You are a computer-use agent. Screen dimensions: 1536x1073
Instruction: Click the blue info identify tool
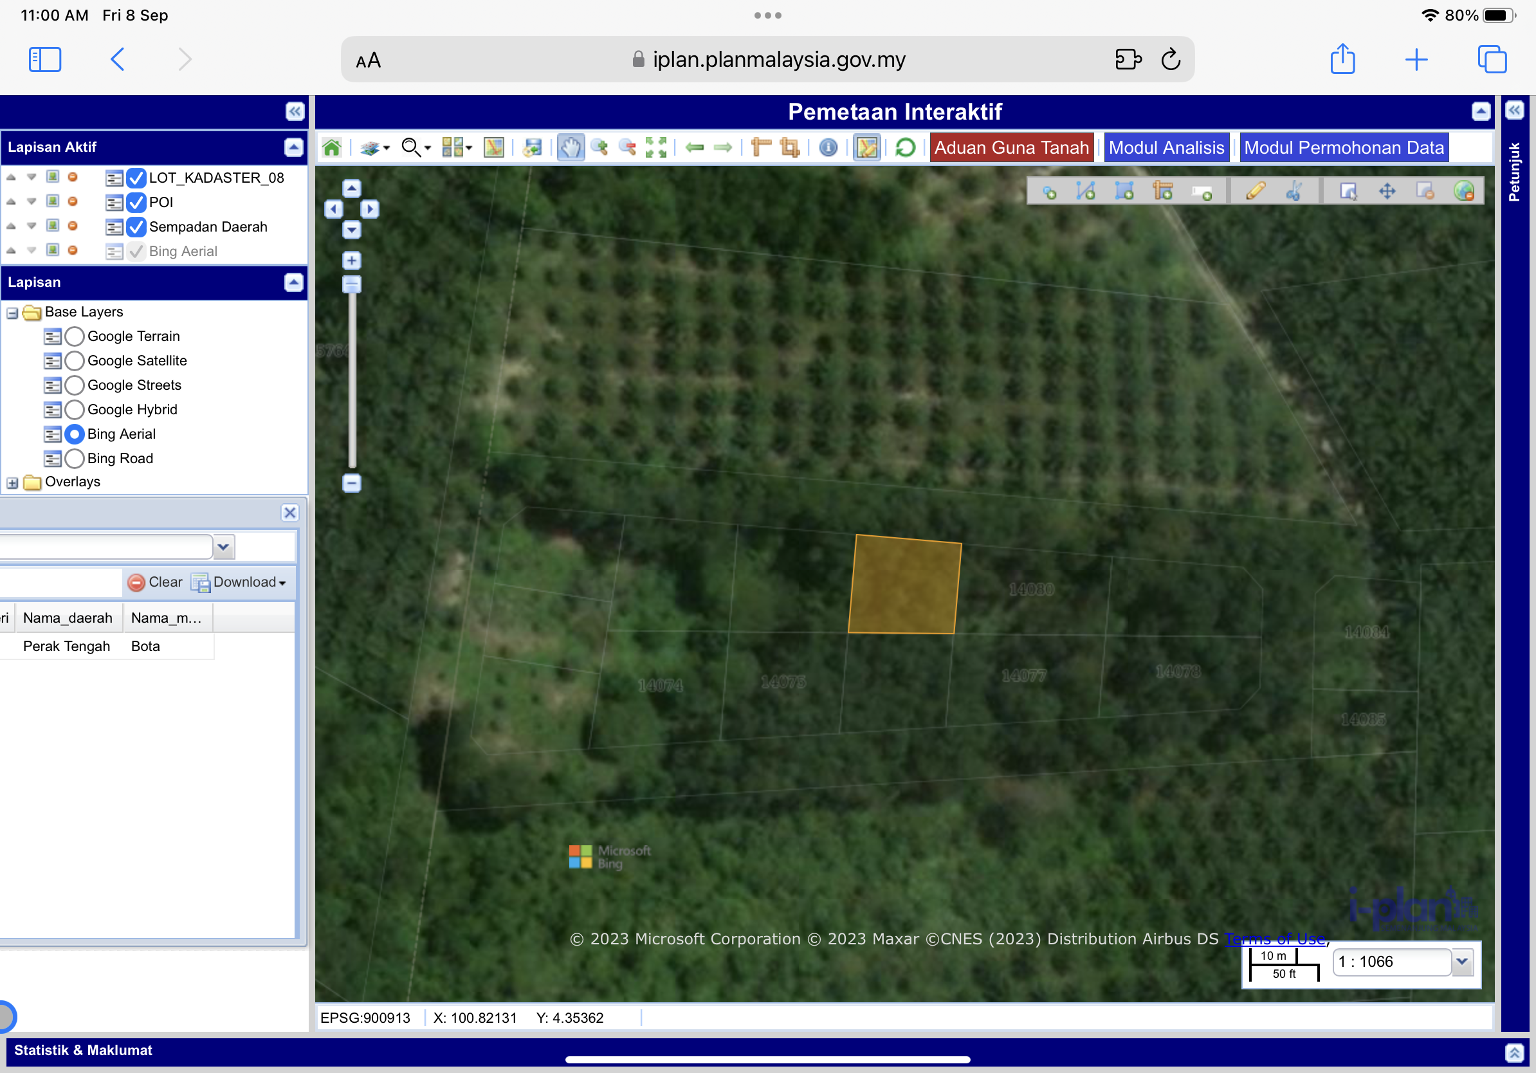[x=828, y=147]
